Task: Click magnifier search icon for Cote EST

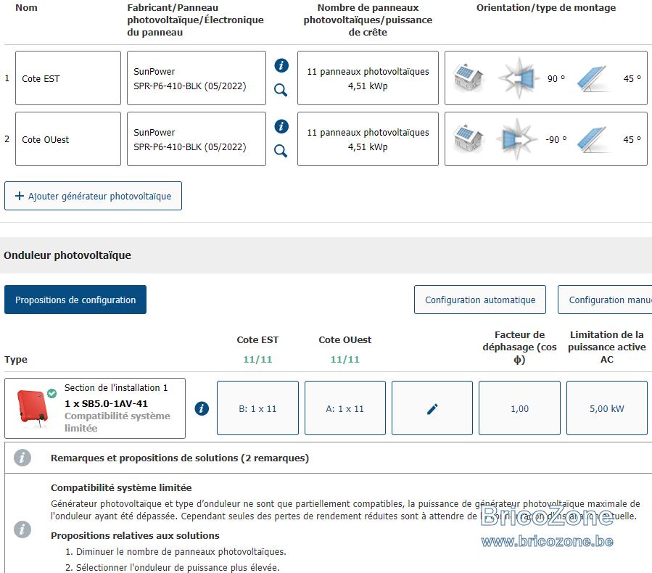Action: [x=281, y=90]
